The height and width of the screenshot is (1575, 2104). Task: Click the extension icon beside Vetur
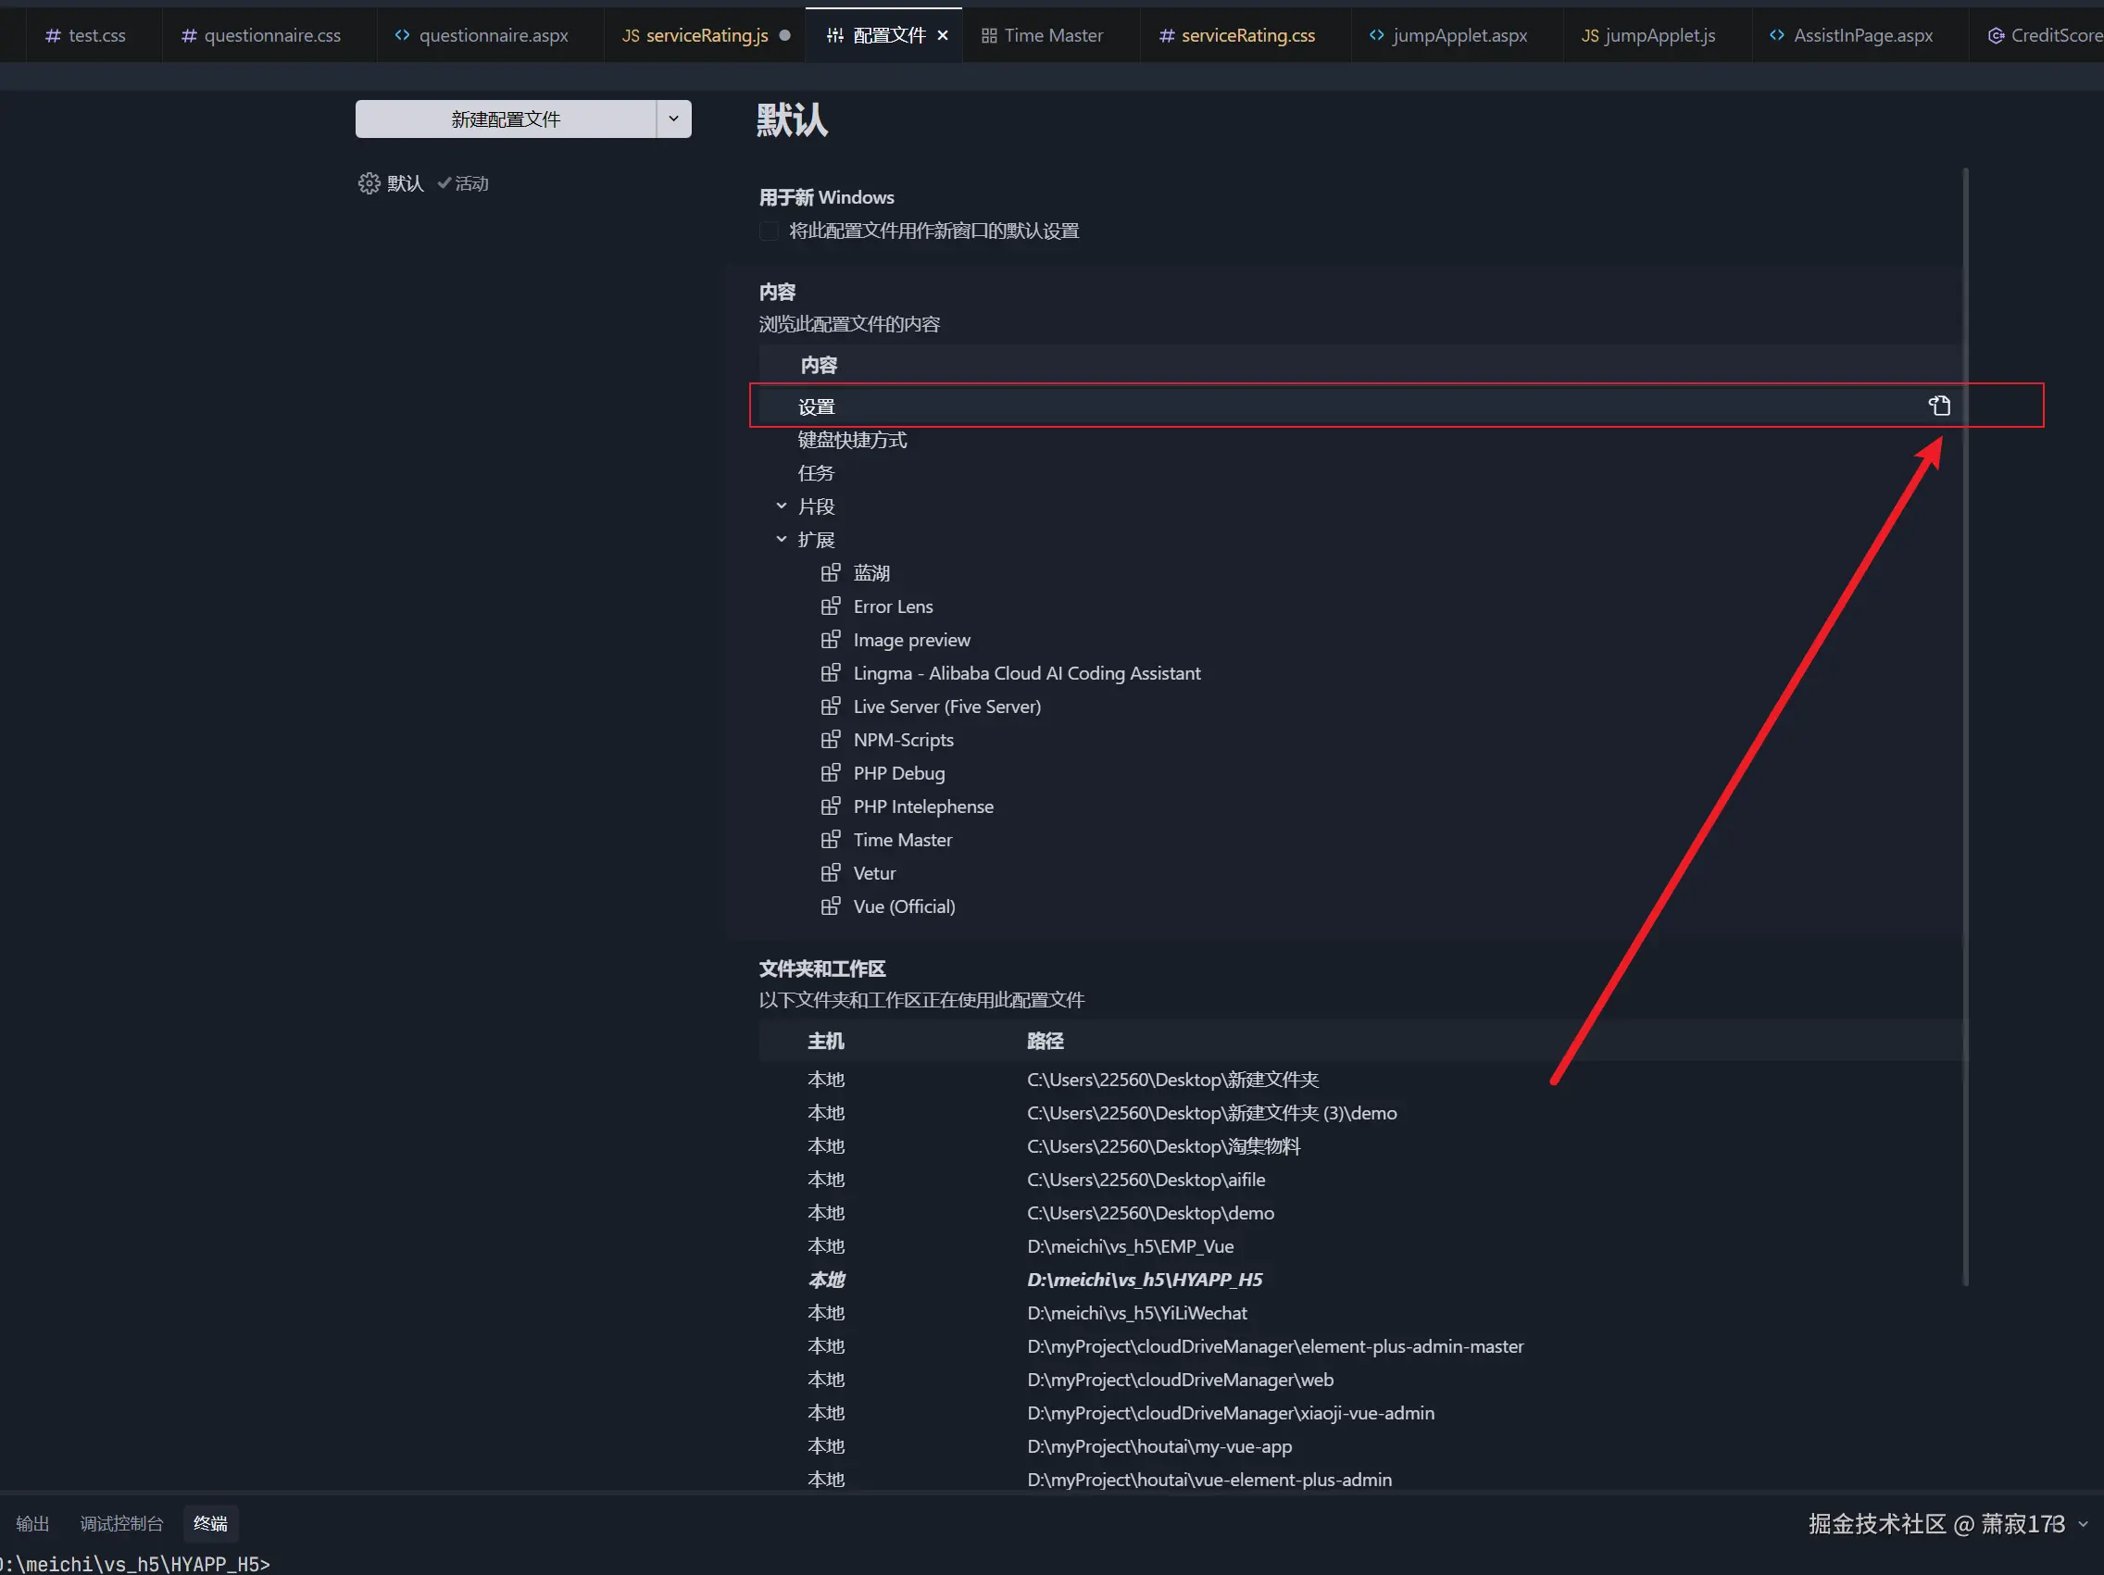(x=831, y=872)
